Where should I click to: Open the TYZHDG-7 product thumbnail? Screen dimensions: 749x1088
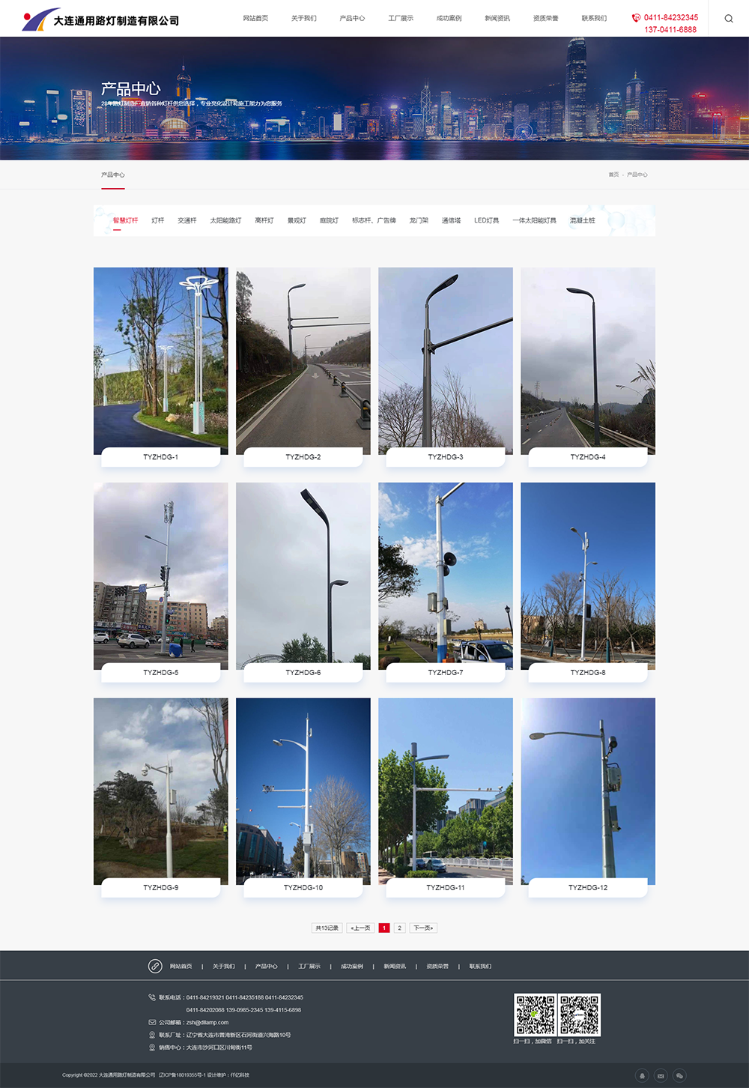click(446, 575)
